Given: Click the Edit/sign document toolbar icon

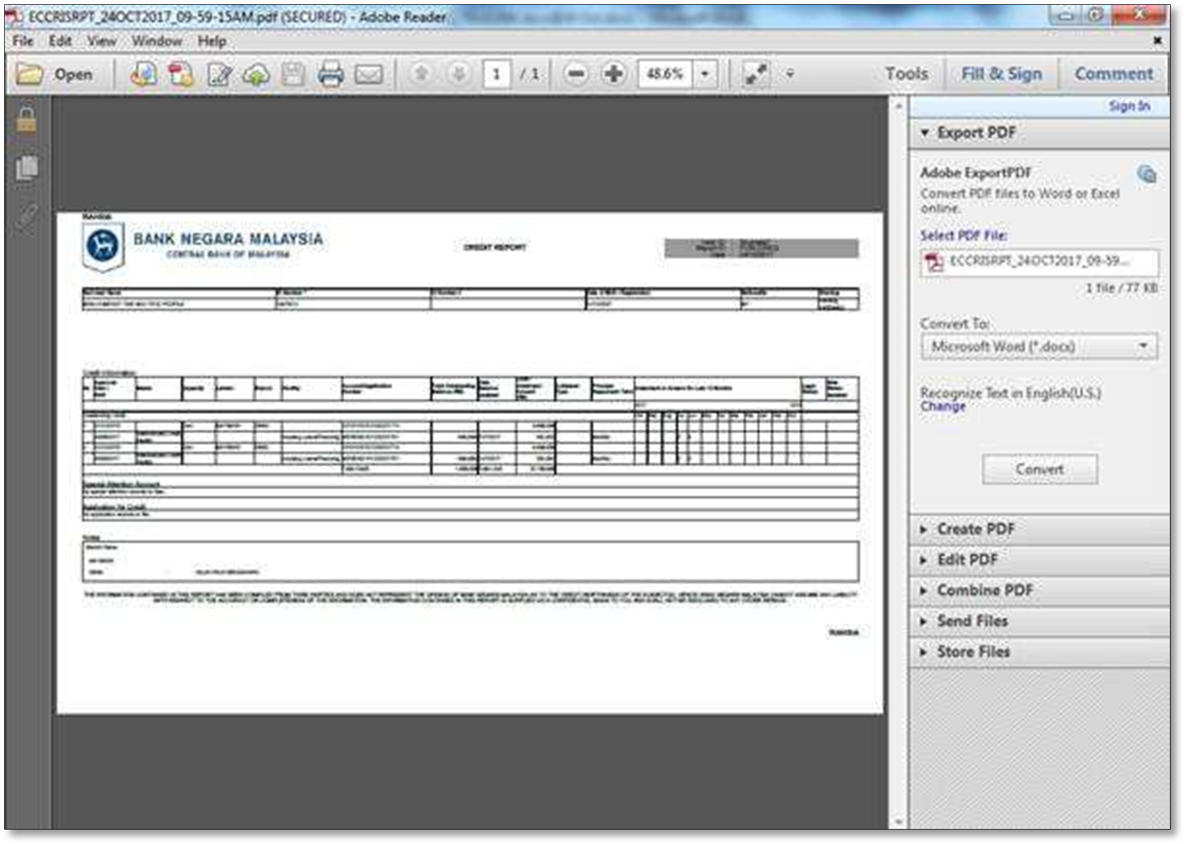Looking at the screenshot, I should click(219, 74).
